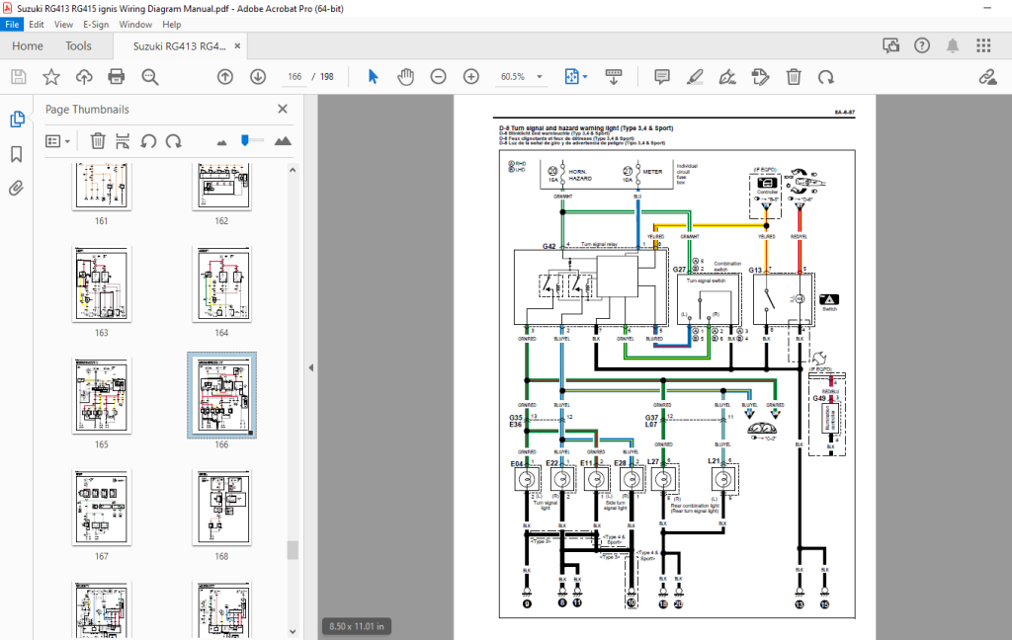Open the Edit menu
The height and width of the screenshot is (640, 1012).
(37, 25)
